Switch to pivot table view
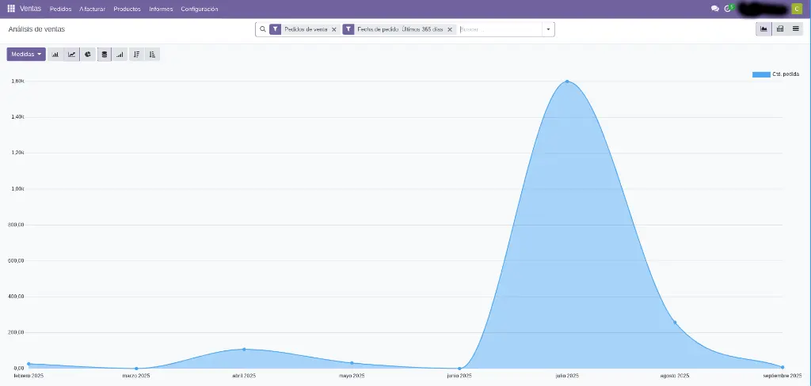 click(x=780, y=29)
